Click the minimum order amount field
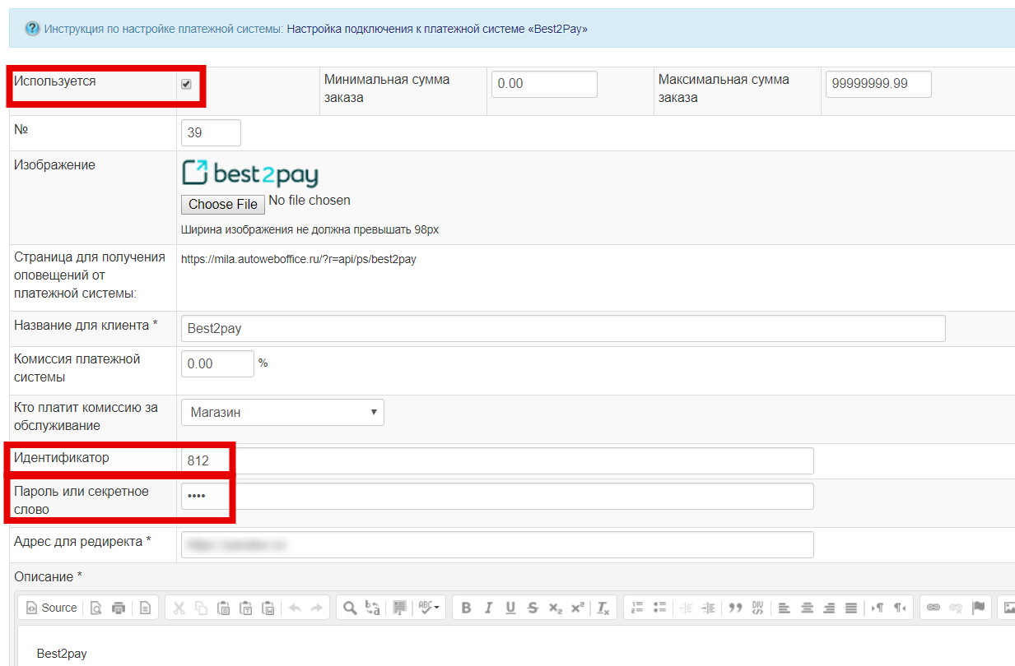The width and height of the screenshot is (1015, 666). (x=543, y=84)
